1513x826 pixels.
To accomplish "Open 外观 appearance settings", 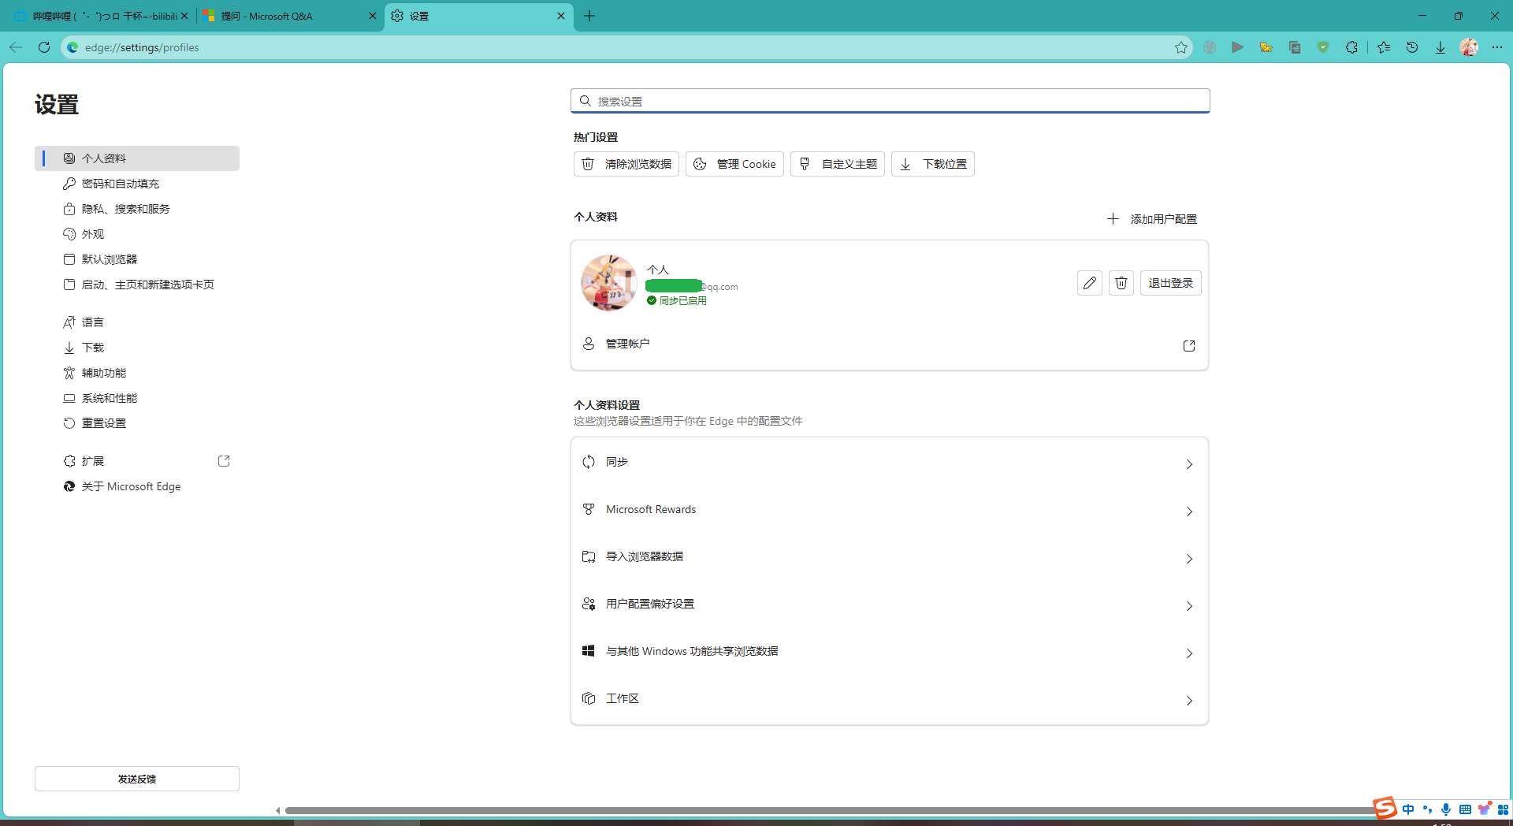I will pyautogui.click(x=137, y=234).
